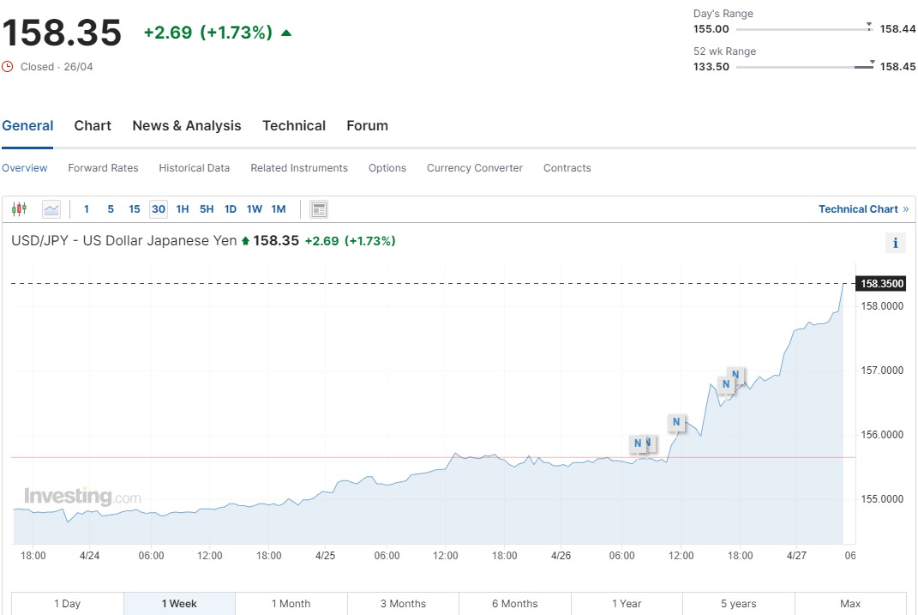
Task: Go to News & Analysis tab
Action: click(187, 126)
